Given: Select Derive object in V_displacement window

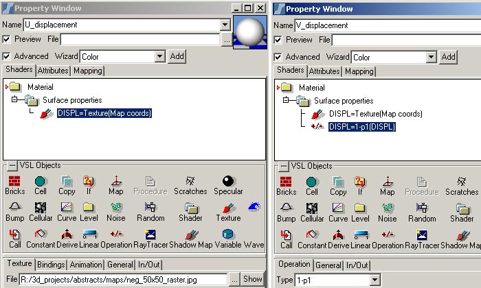Looking at the screenshot, I should (338, 239).
